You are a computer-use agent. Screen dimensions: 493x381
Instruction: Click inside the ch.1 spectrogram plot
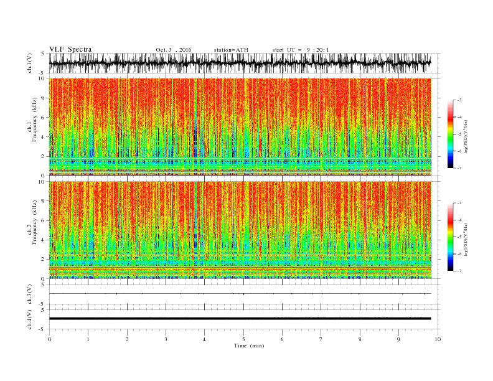tap(240, 127)
